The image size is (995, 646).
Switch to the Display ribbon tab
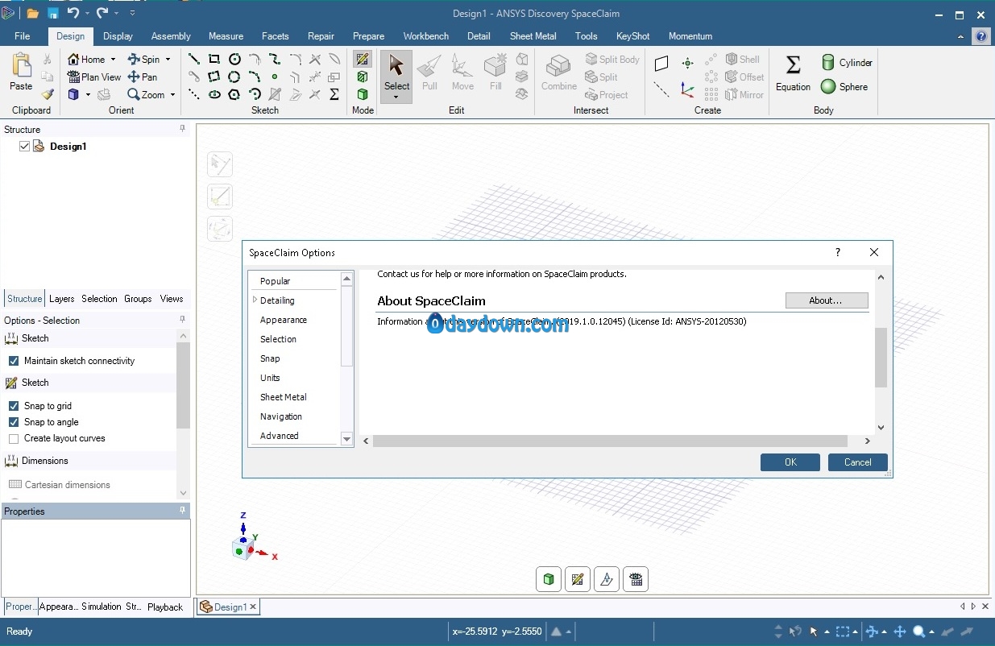coord(118,36)
